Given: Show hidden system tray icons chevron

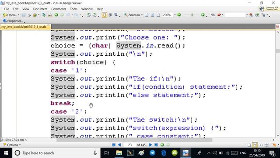Looking at the screenshot, I should click(208, 153).
